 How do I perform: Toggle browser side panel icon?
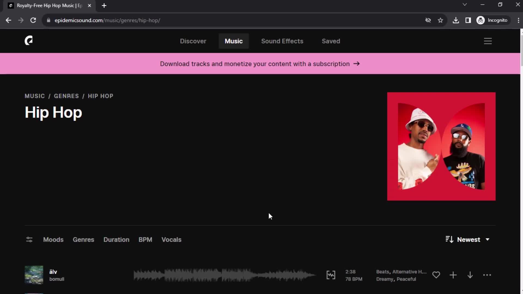coord(468,20)
